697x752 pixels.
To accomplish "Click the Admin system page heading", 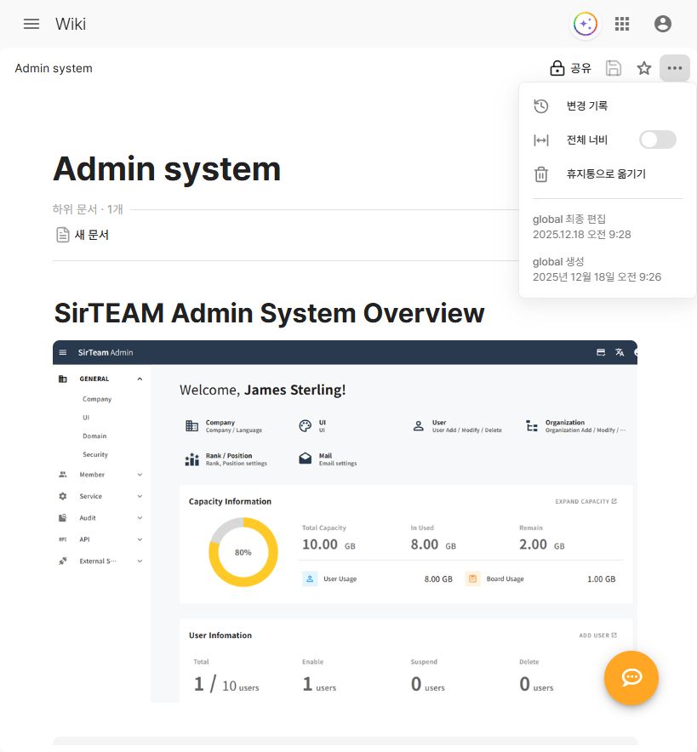I will 167,168.
